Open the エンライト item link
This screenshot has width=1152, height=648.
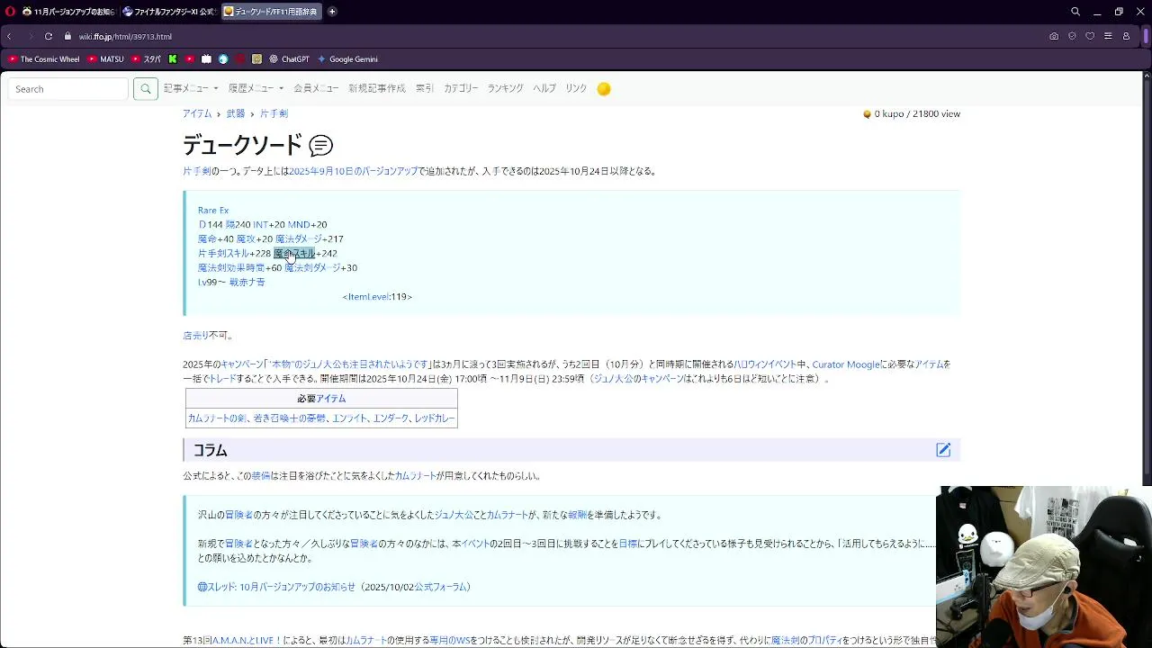click(349, 418)
